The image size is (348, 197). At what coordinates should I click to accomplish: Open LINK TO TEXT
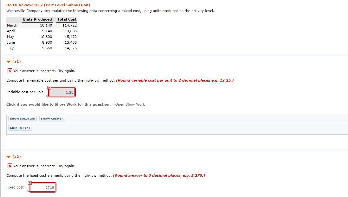point(20,128)
